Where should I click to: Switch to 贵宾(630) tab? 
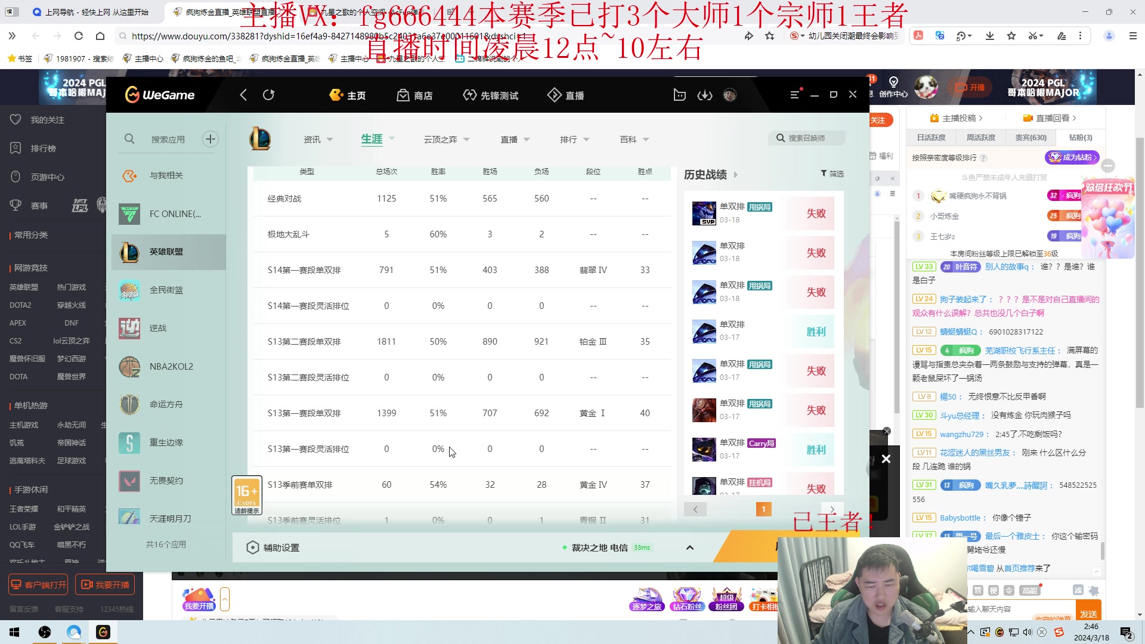tap(1031, 138)
